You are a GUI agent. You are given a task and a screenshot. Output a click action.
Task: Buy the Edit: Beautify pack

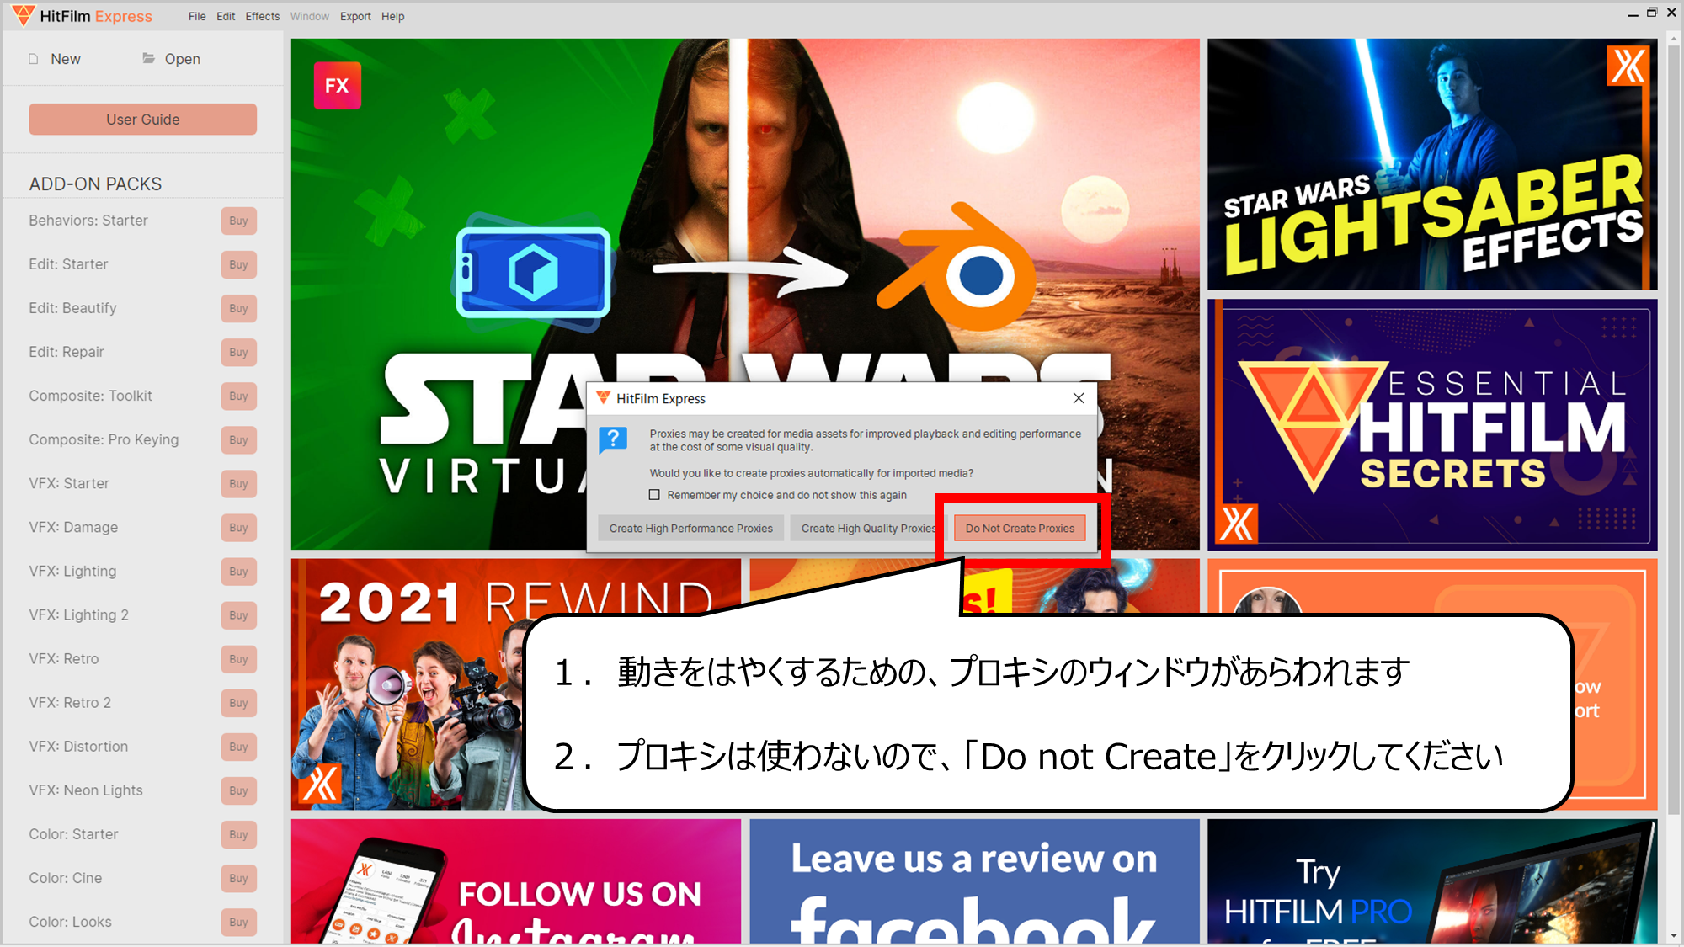click(x=238, y=308)
